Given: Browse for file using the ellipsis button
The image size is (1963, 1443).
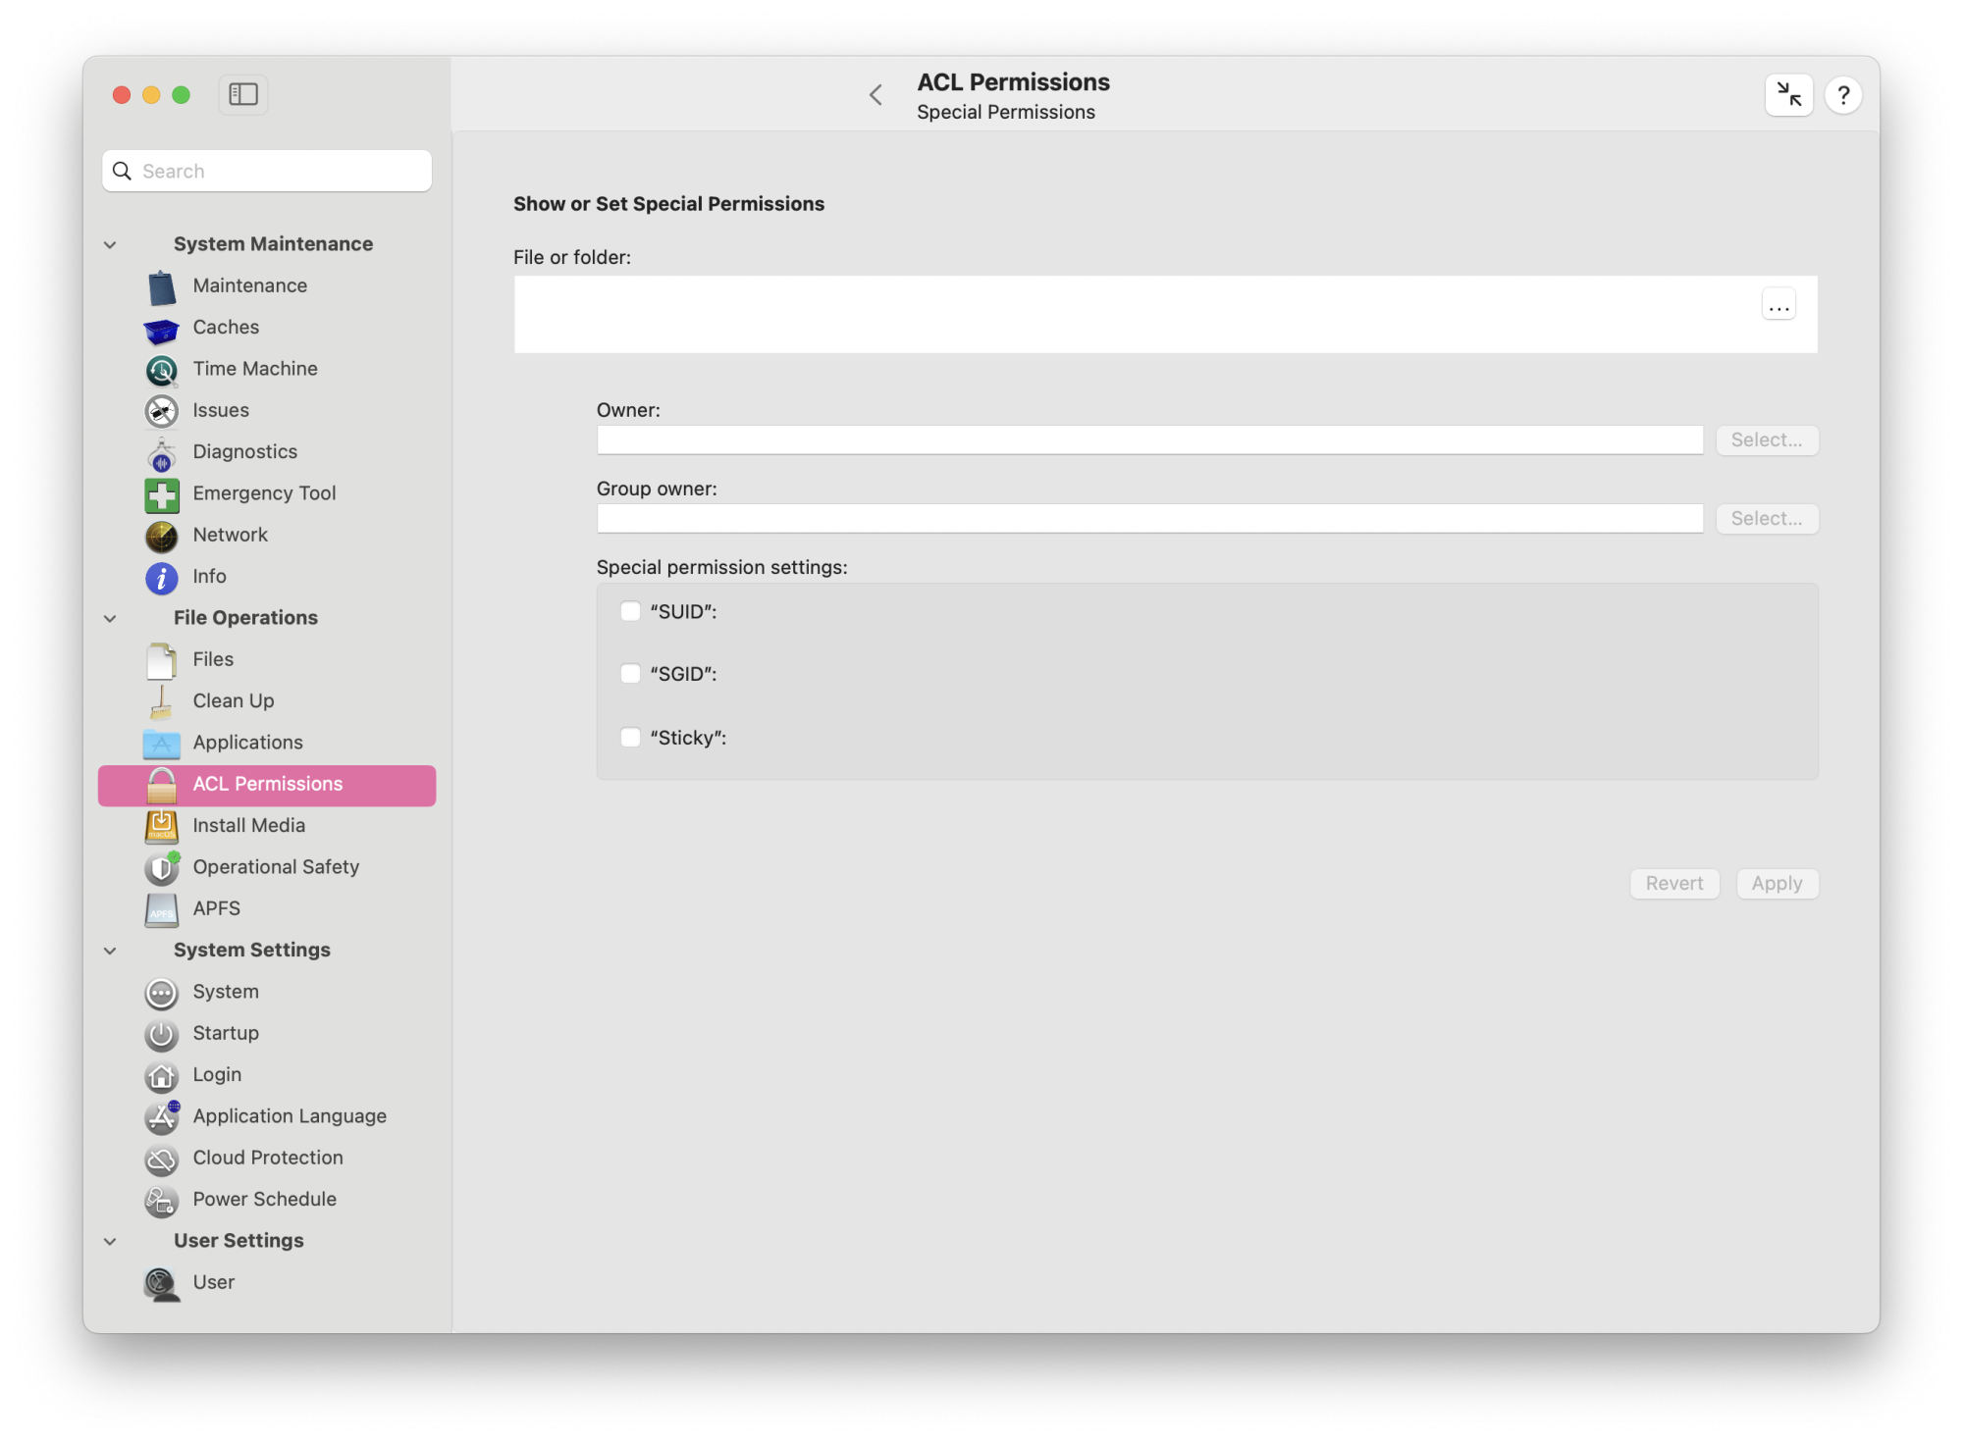Looking at the screenshot, I should tap(1778, 306).
